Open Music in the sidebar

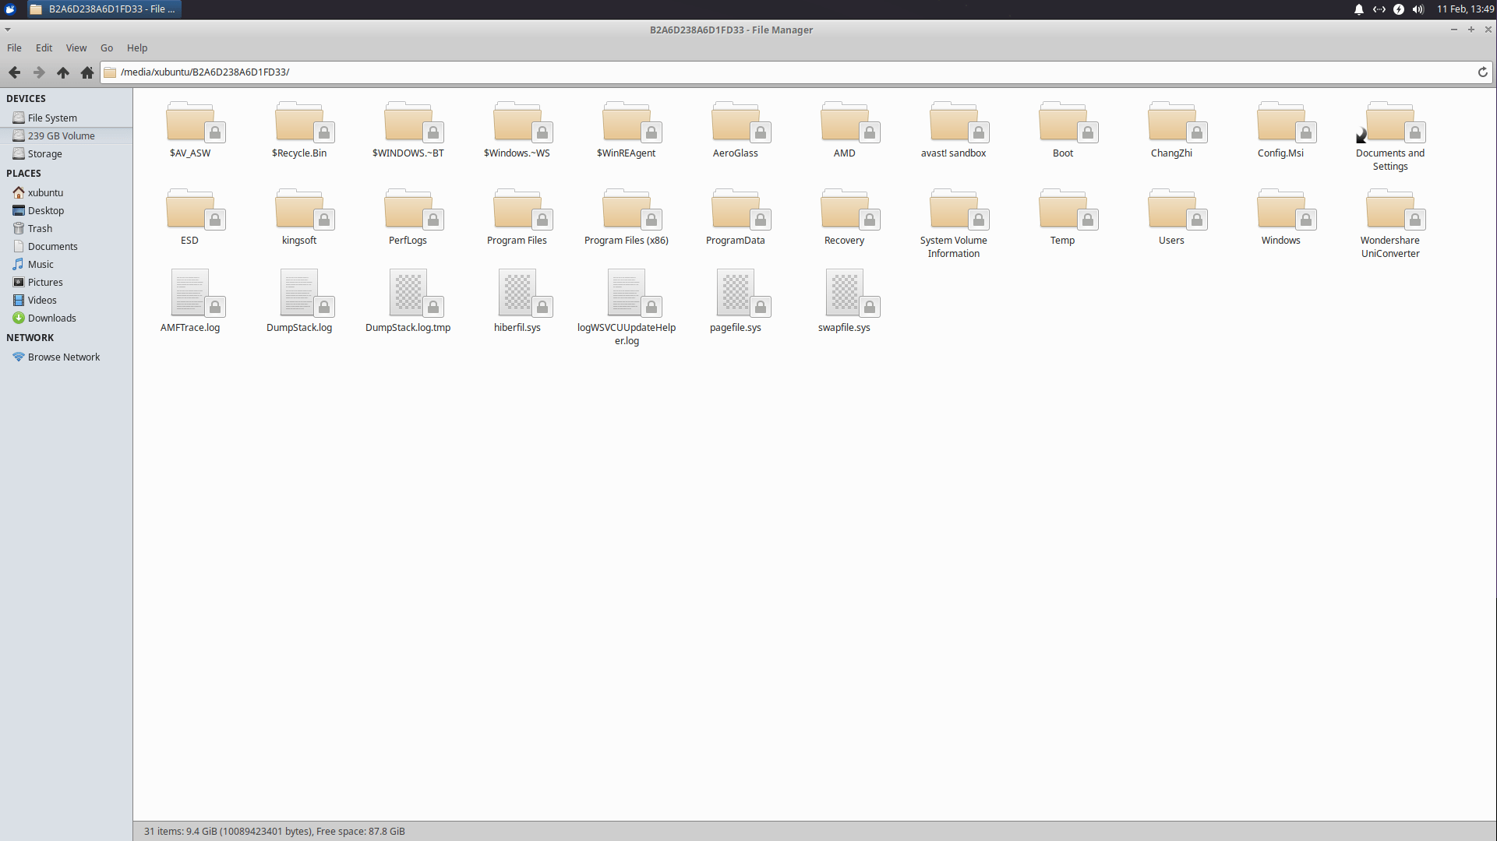pyautogui.click(x=66, y=264)
